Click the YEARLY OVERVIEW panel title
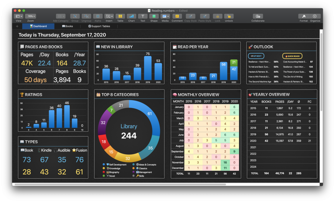The width and height of the screenshot is (335, 202). (x=271, y=94)
